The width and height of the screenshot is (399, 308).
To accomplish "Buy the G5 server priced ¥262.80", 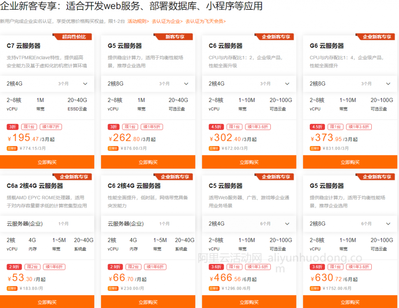I will 148,162.
